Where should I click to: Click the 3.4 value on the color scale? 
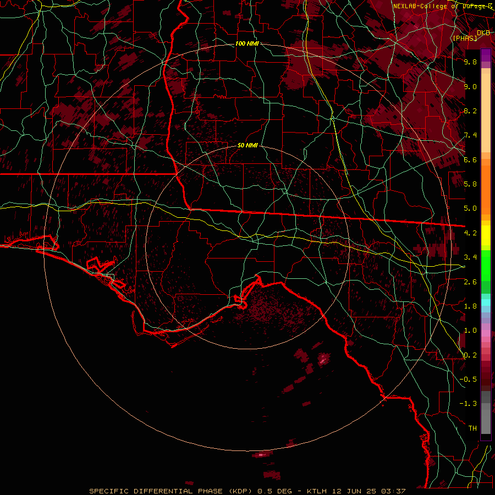pyautogui.click(x=470, y=257)
